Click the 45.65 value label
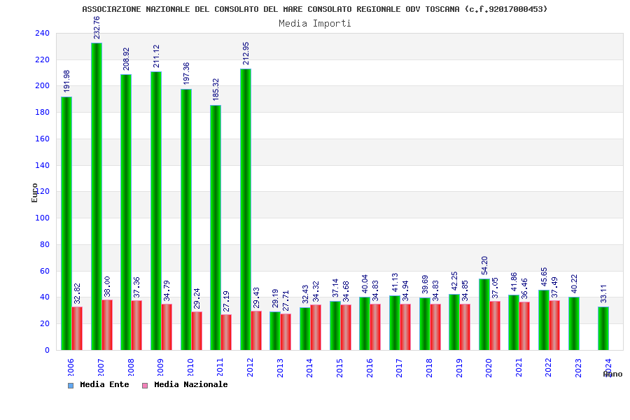 [x=544, y=276]
